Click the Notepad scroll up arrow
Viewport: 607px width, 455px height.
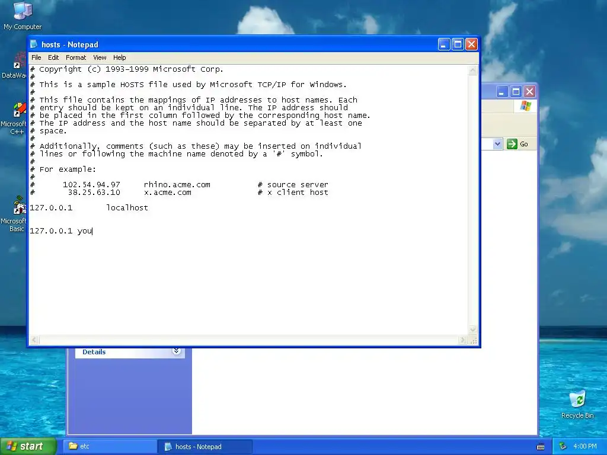(x=472, y=71)
